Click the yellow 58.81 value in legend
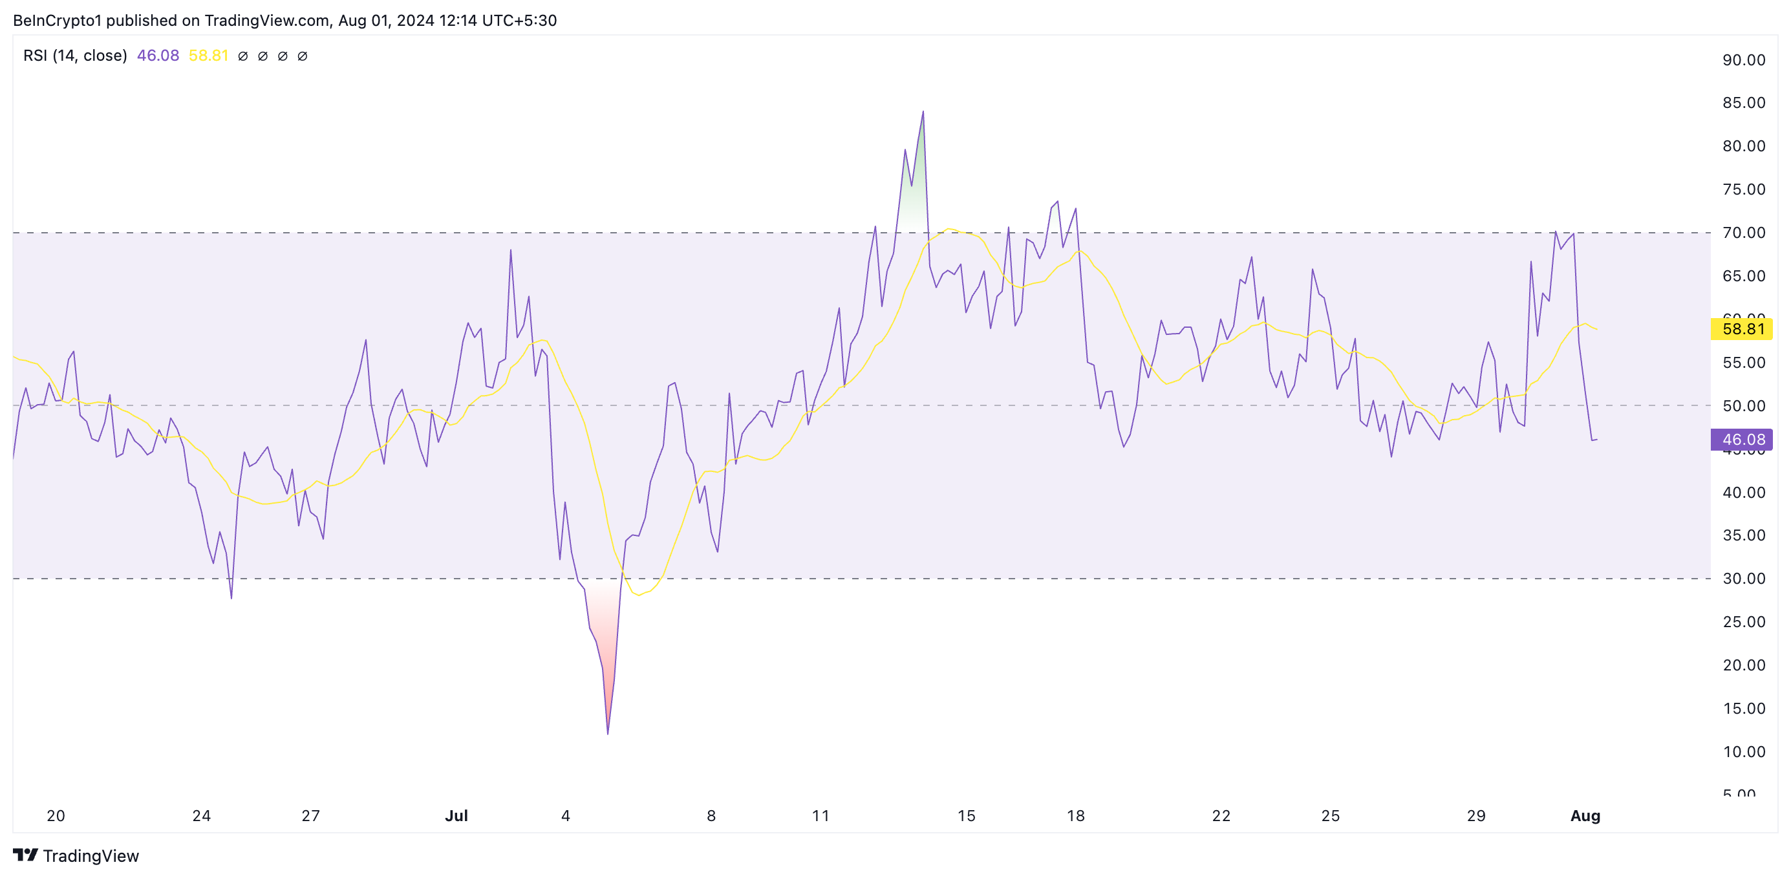Viewport: 1791px width, 878px height. 208,56
